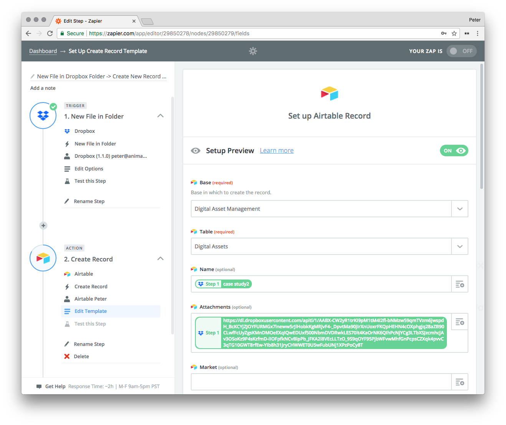Viewport: 506px width, 425px height.
Task: Select the Airtable Peter account item
Action: 91,299
